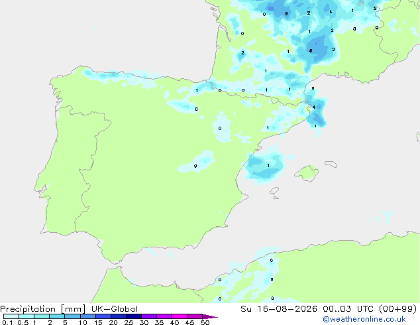This screenshot has height=325, width=420.
Task: Select the 2–5 mm legend color swatch
Action: (x=57, y=316)
